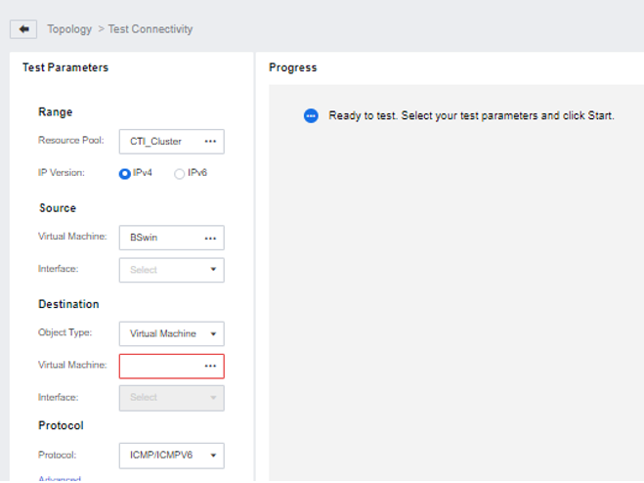This screenshot has width=644, height=483.
Task: Open the Object Type dropdown
Action: pyautogui.click(x=172, y=333)
